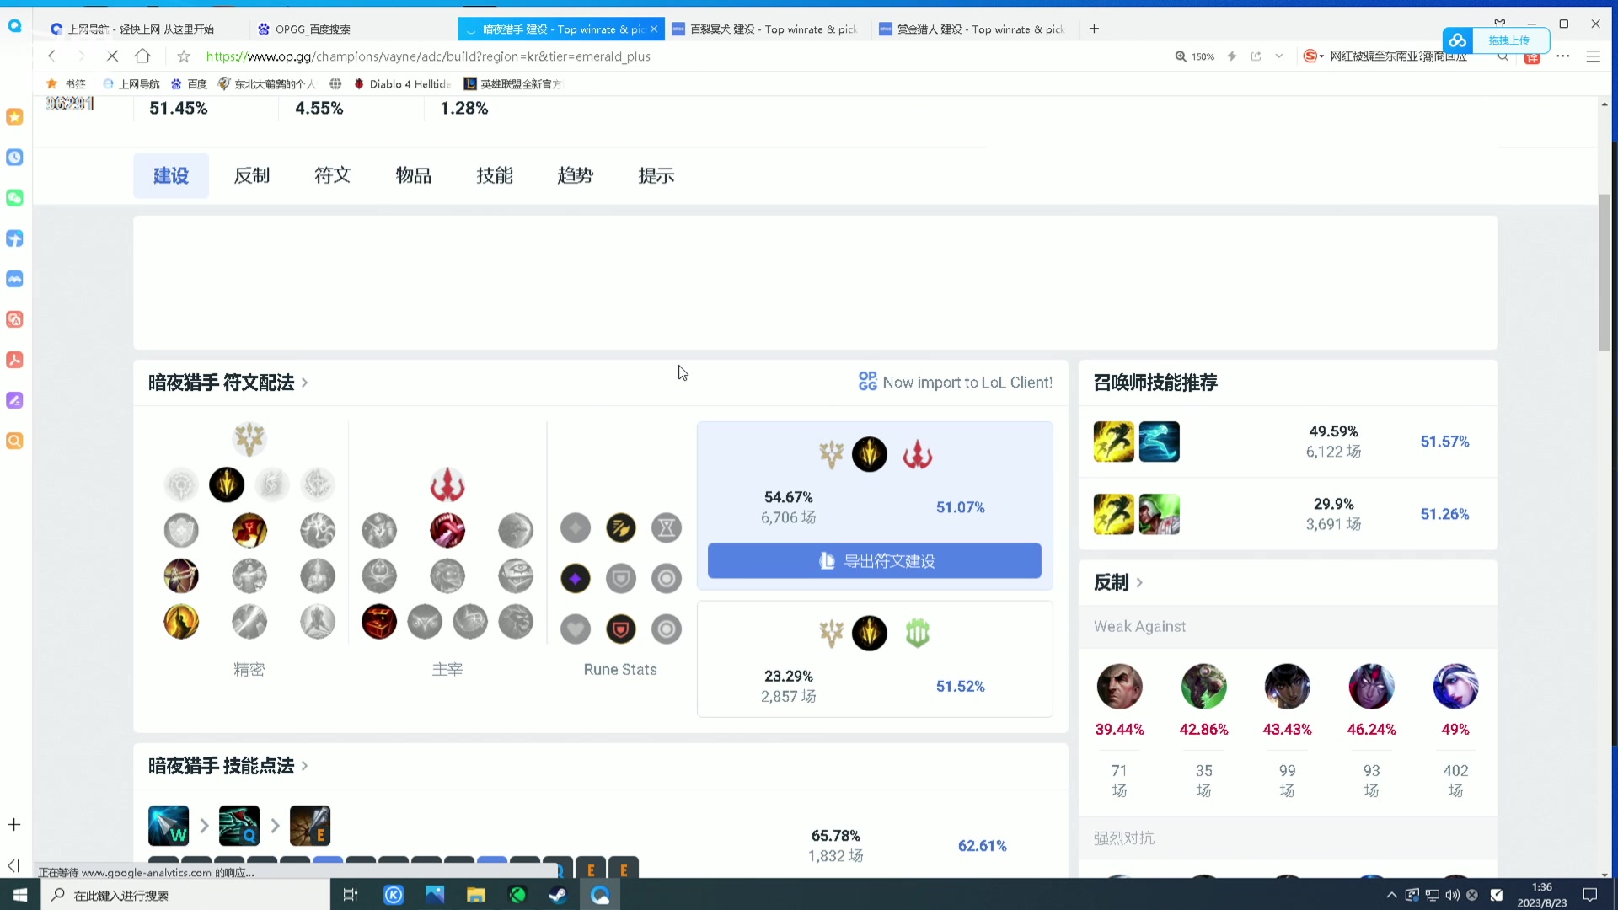Open the 暗夜猎手 符文配法 section link
This screenshot has height=910, width=1618.
coord(228,383)
